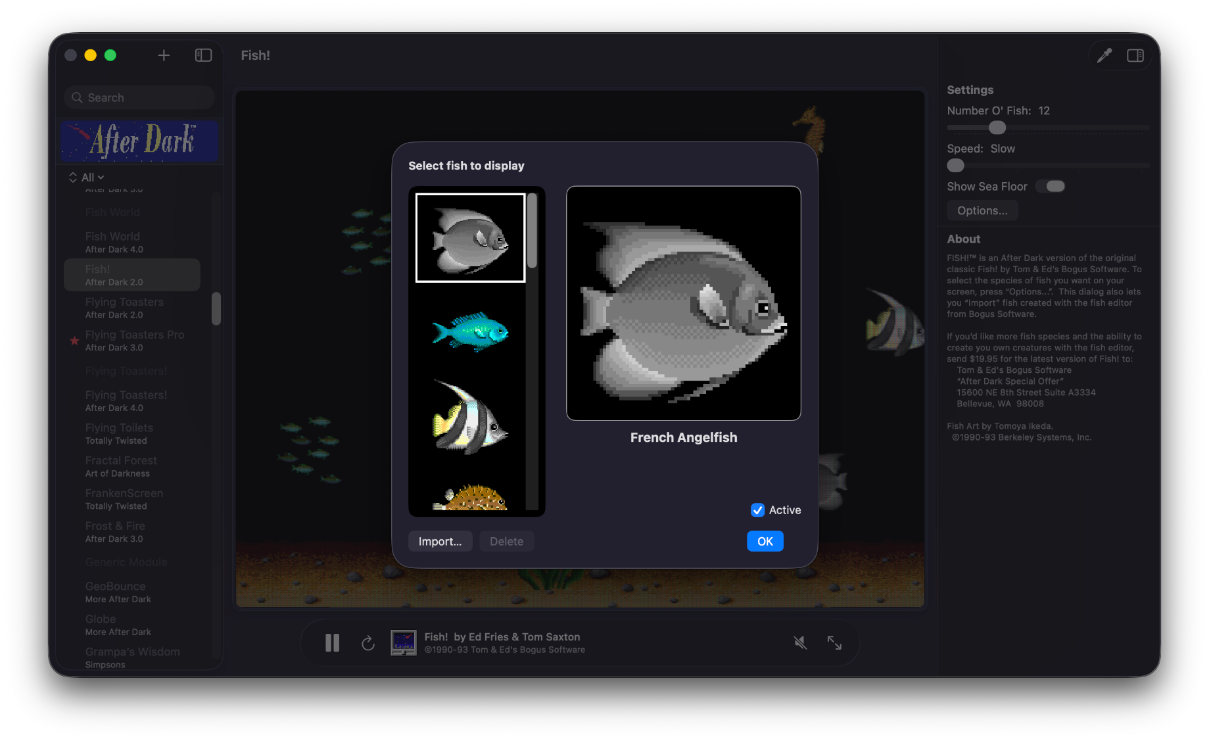The image size is (1209, 741).
Task: Click the French Angelfish name label
Action: point(684,437)
